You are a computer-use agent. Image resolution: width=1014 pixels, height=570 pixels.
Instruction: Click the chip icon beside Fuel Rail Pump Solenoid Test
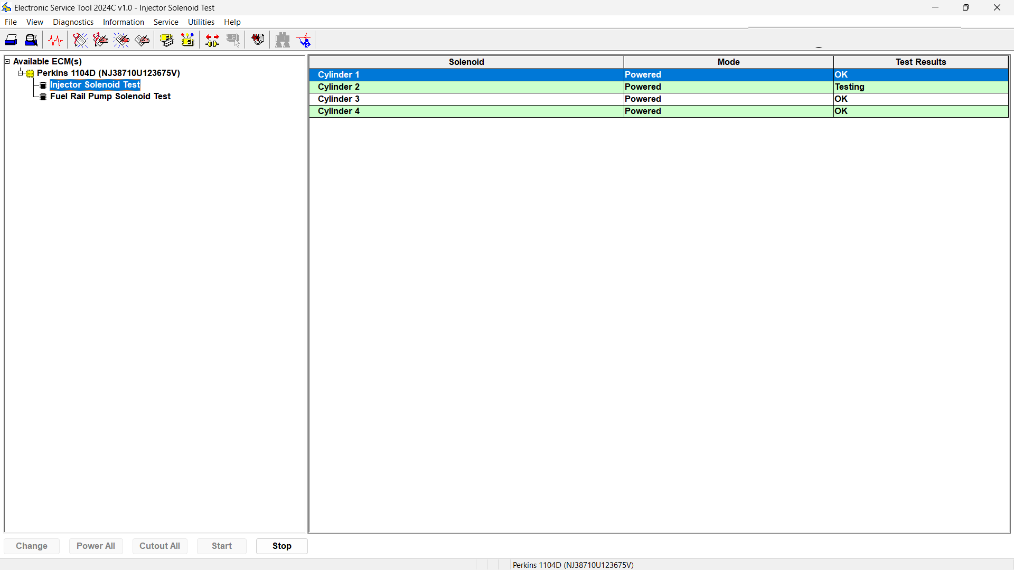(x=43, y=97)
